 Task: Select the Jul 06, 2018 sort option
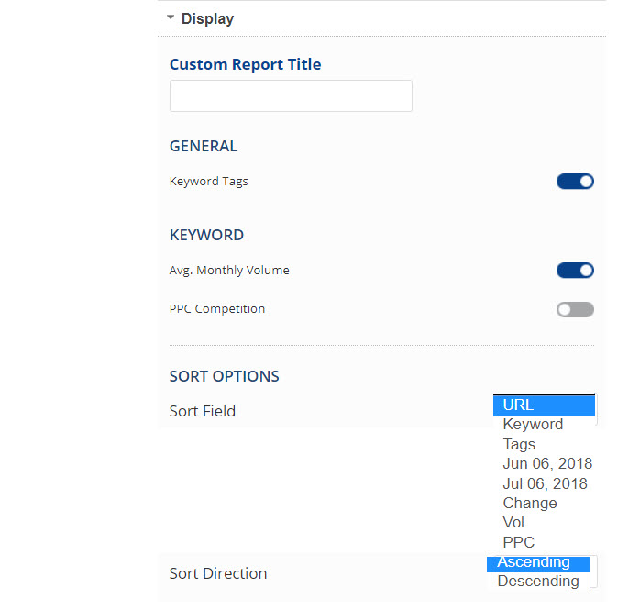[x=545, y=483]
